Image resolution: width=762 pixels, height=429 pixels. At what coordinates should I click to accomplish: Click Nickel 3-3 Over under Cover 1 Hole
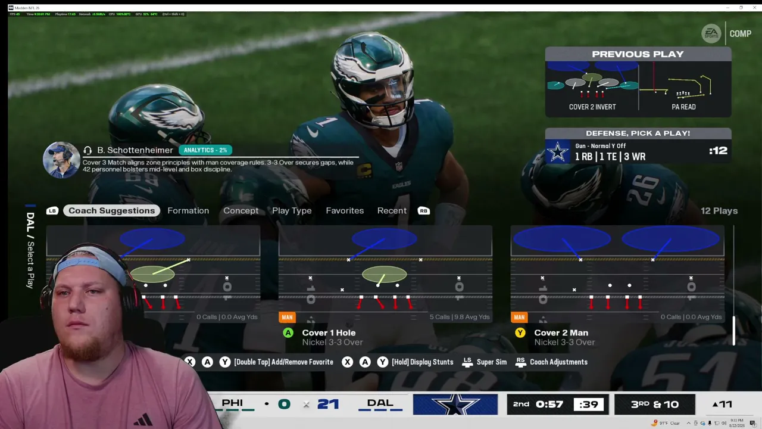coord(332,343)
